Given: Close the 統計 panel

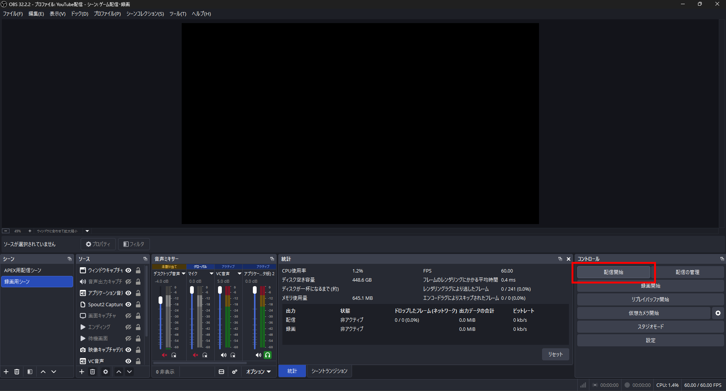Looking at the screenshot, I should point(569,259).
